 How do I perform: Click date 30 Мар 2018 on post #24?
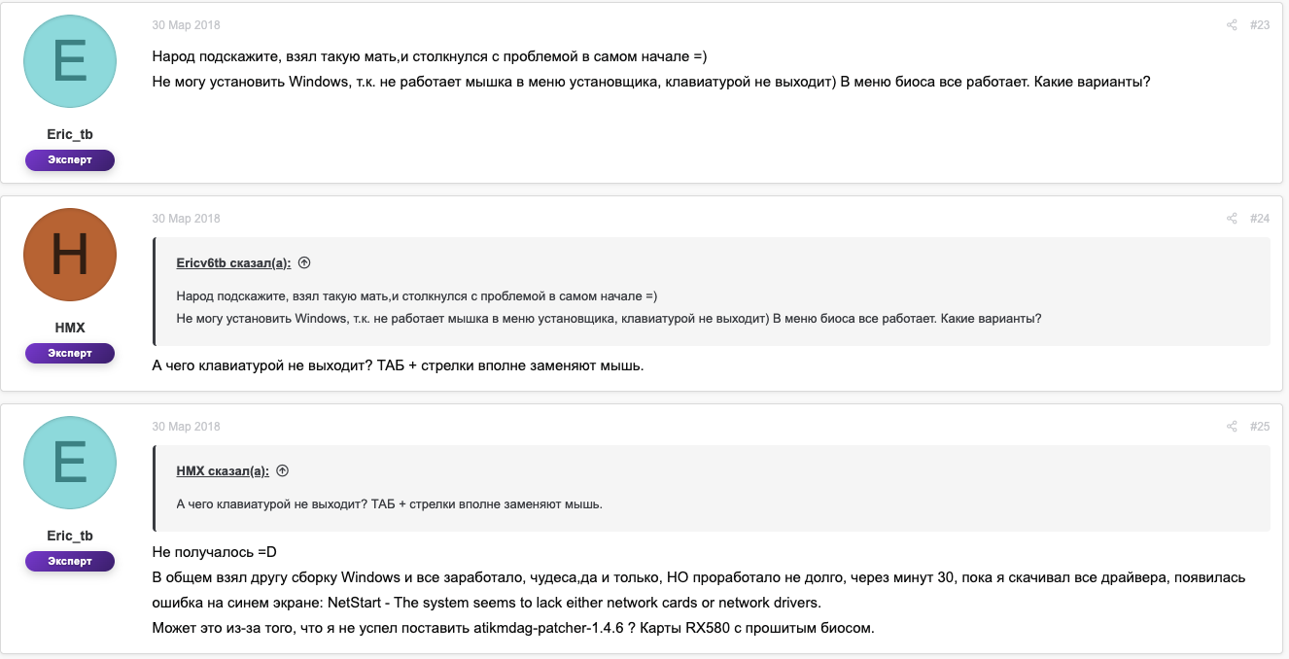click(187, 219)
